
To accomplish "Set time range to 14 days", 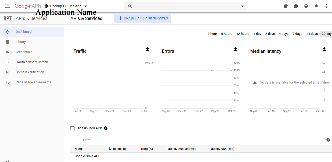I will point(312,34).
